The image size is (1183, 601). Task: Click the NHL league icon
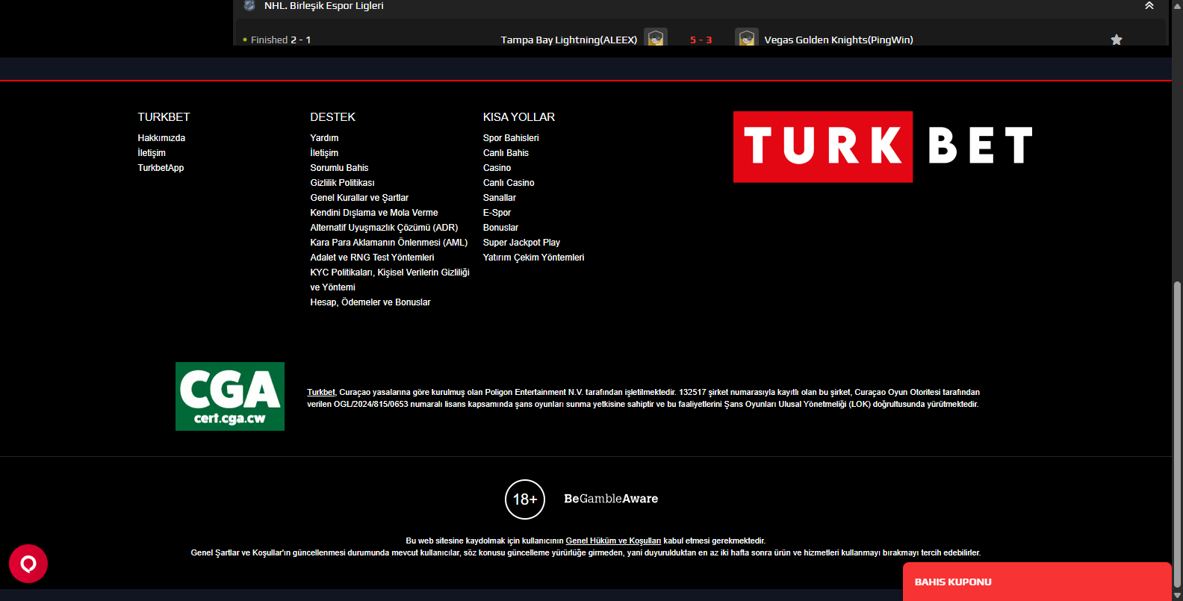[x=249, y=6]
